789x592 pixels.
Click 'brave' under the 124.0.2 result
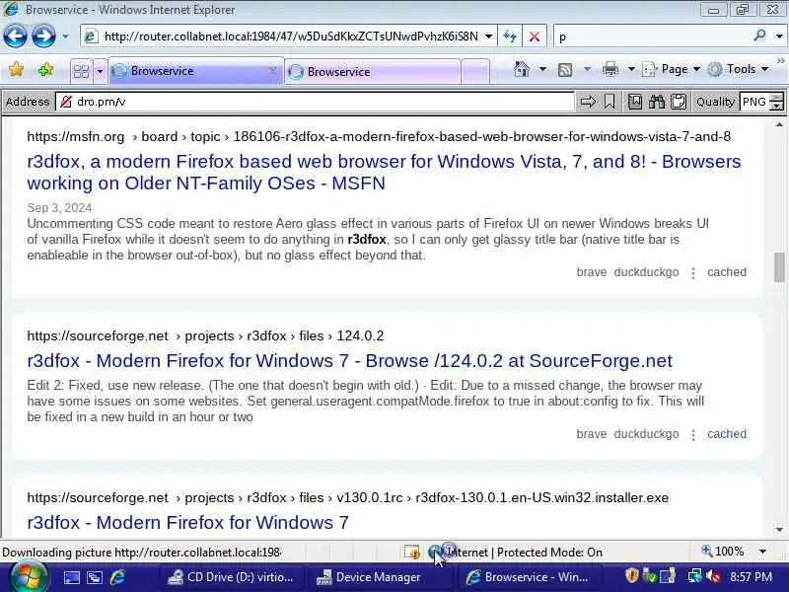click(591, 434)
